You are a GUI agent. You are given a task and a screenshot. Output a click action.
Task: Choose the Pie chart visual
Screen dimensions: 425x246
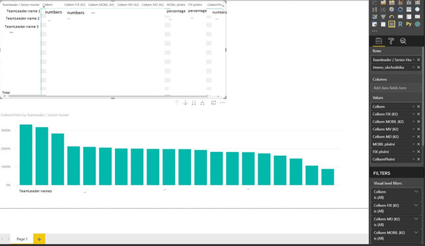392,9
